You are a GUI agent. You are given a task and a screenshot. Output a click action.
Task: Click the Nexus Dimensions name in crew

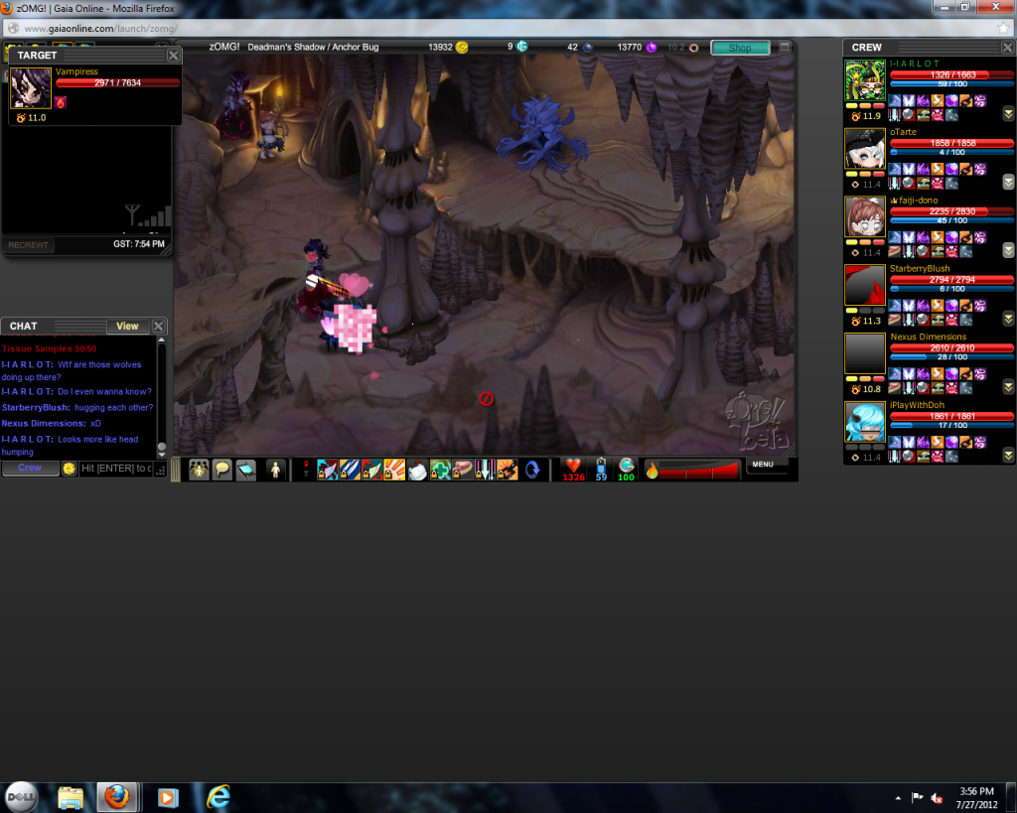point(929,337)
